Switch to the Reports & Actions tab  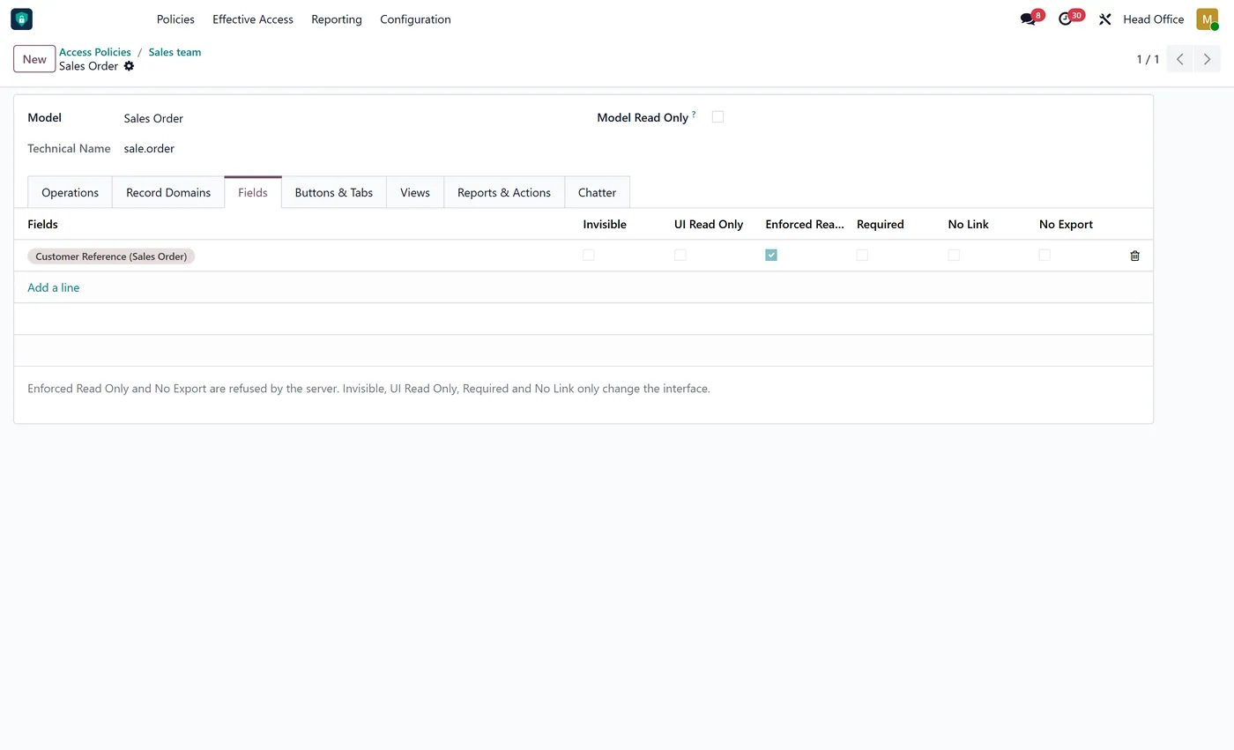pos(504,192)
